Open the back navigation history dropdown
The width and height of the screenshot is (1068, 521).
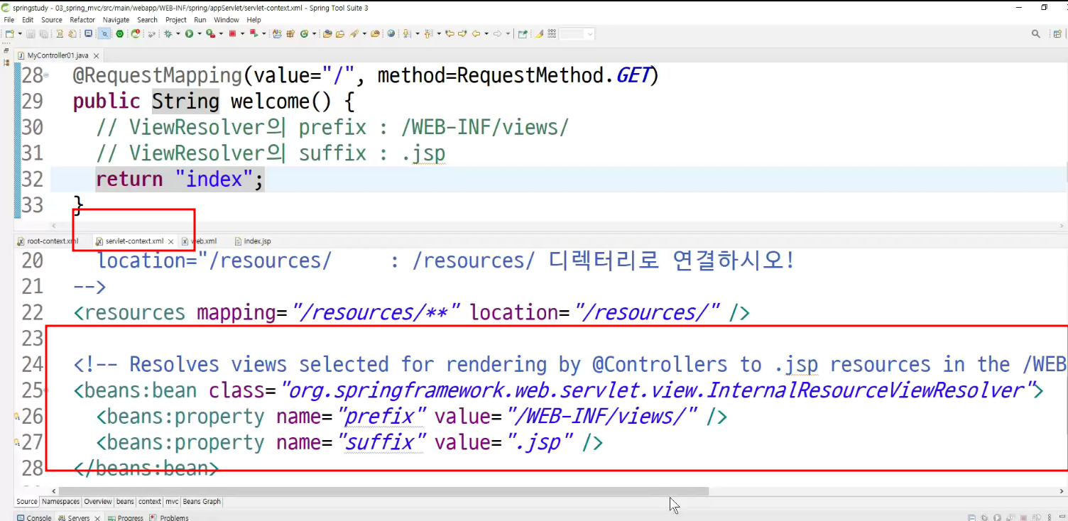(486, 33)
